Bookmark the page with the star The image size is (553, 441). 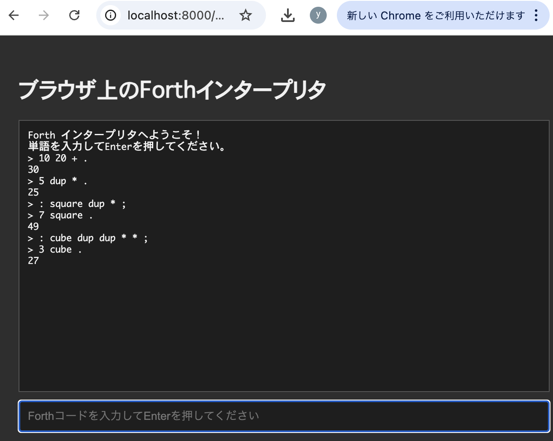(246, 16)
